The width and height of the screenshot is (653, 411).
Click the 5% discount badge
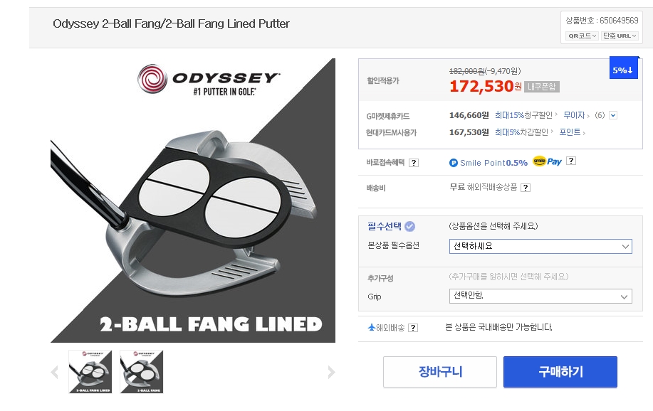coord(624,70)
